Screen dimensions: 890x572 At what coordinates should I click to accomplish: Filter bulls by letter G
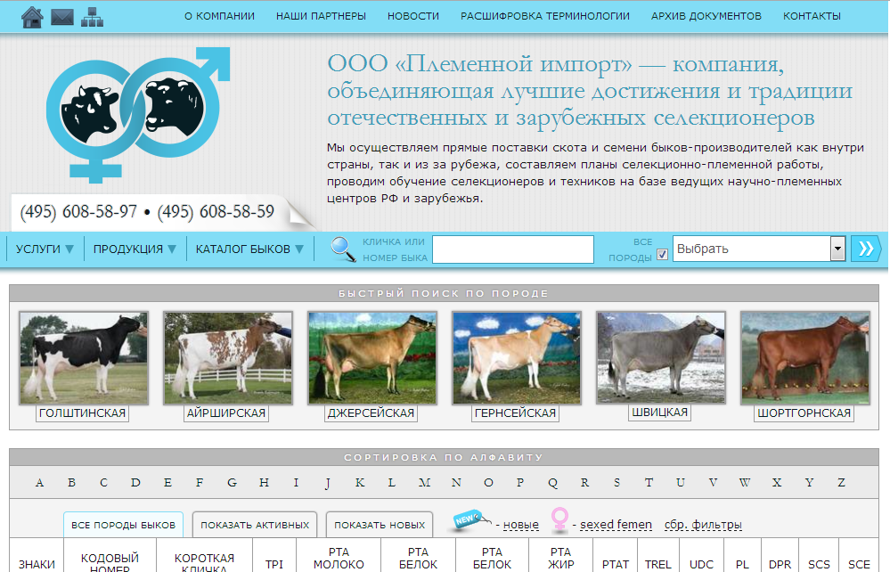click(x=233, y=482)
